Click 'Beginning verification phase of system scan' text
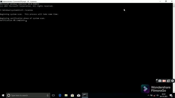Viewport: 175px width, 98px height. pyautogui.click(x=22, y=18)
